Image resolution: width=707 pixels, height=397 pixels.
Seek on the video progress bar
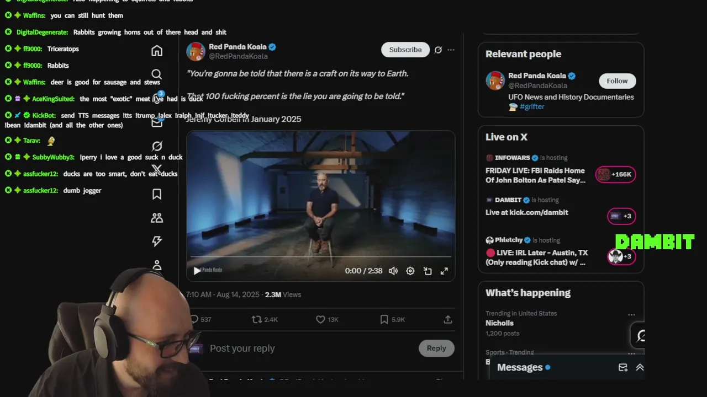[320, 257]
